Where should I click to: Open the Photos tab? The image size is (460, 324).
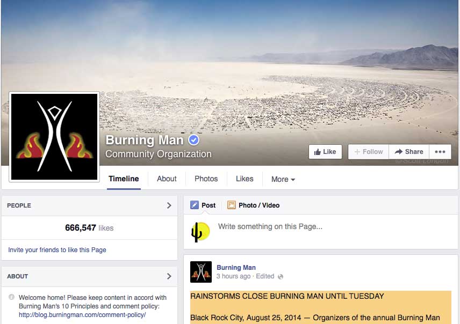(x=206, y=179)
